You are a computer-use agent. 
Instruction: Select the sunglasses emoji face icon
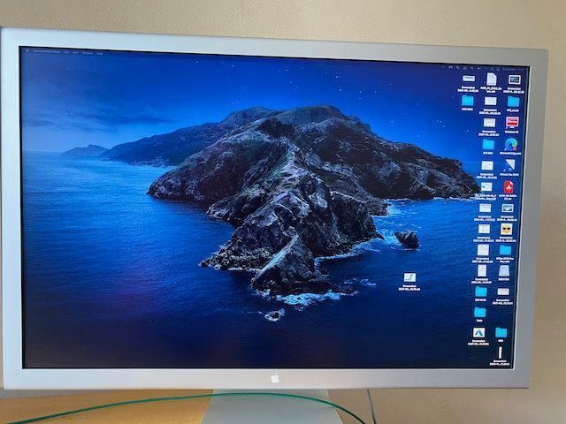click(x=507, y=229)
